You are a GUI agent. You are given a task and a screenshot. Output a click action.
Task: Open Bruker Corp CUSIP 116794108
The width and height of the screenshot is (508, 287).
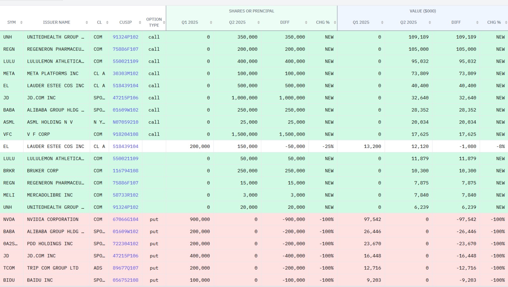(125, 171)
